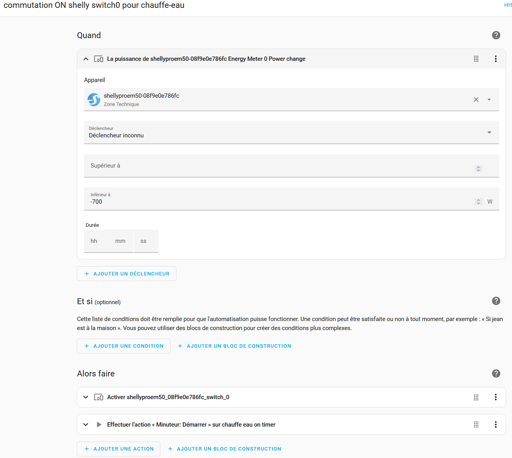This screenshot has height=458, width=512.
Task: Open help for the Quand section
Action: point(496,35)
